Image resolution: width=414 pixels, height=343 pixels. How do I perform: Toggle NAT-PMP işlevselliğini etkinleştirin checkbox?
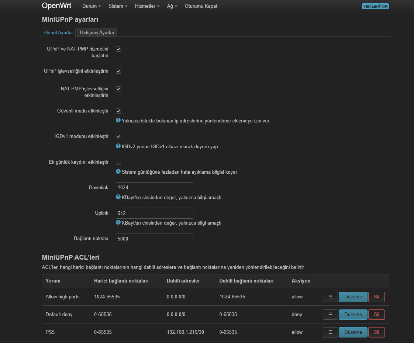click(x=118, y=89)
